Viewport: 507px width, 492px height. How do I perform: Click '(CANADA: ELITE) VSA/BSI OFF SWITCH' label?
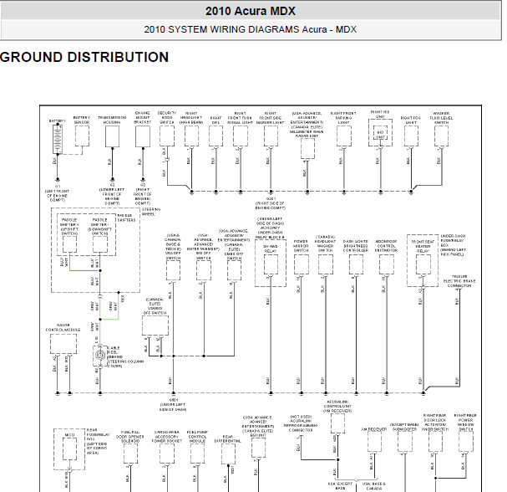(155, 306)
